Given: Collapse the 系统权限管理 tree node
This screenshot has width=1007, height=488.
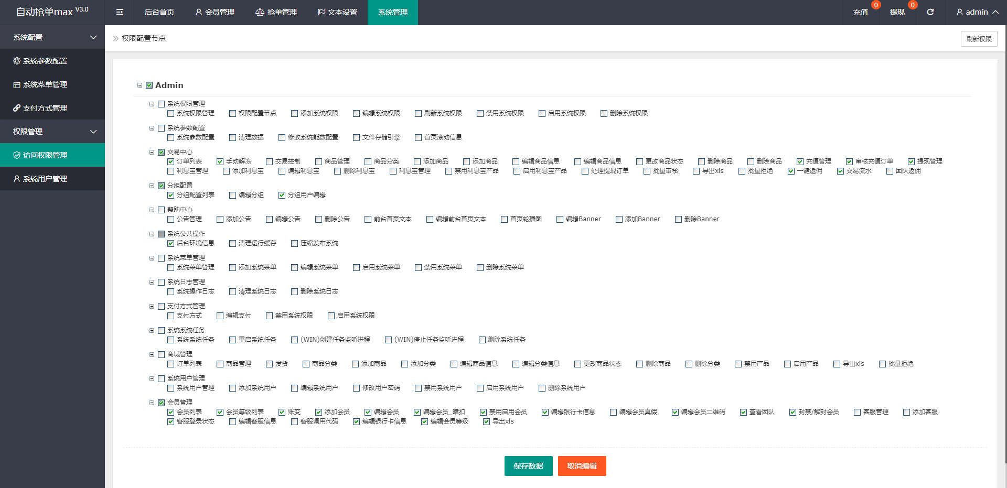Looking at the screenshot, I should coord(152,104).
